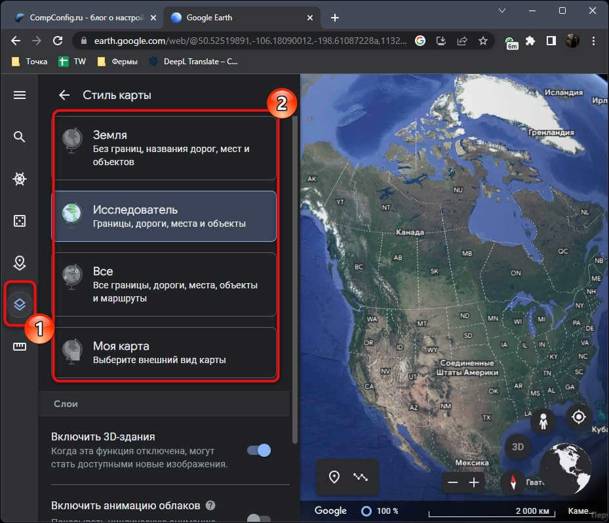Open Voyager ship wheel icon

pyautogui.click(x=20, y=179)
